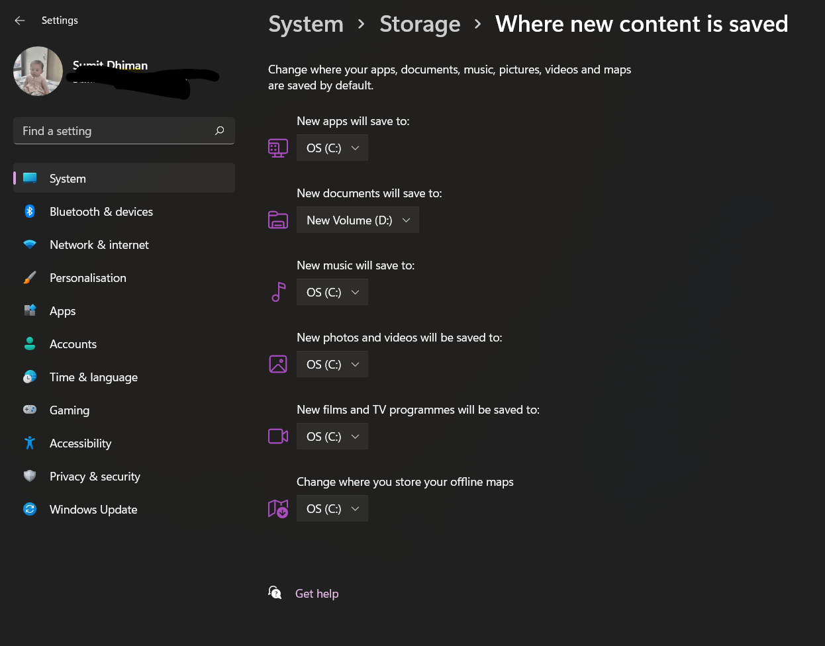
Task: Open the new apps save location dropdown
Action: click(x=332, y=148)
